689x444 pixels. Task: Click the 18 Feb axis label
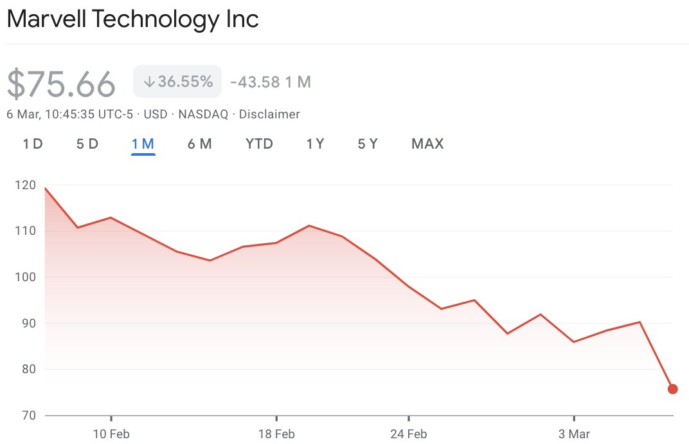pyautogui.click(x=276, y=434)
